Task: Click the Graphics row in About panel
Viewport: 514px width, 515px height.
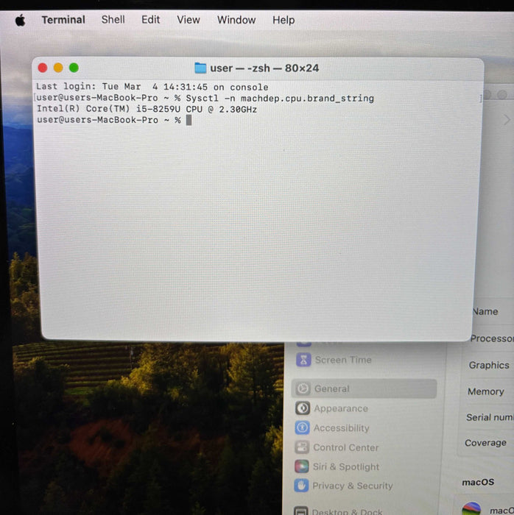Action: pyautogui.click(x=488, y=365)
